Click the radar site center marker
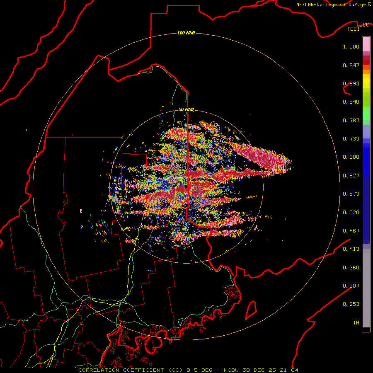This screenshot has width=373, height=373. point(186,189)
